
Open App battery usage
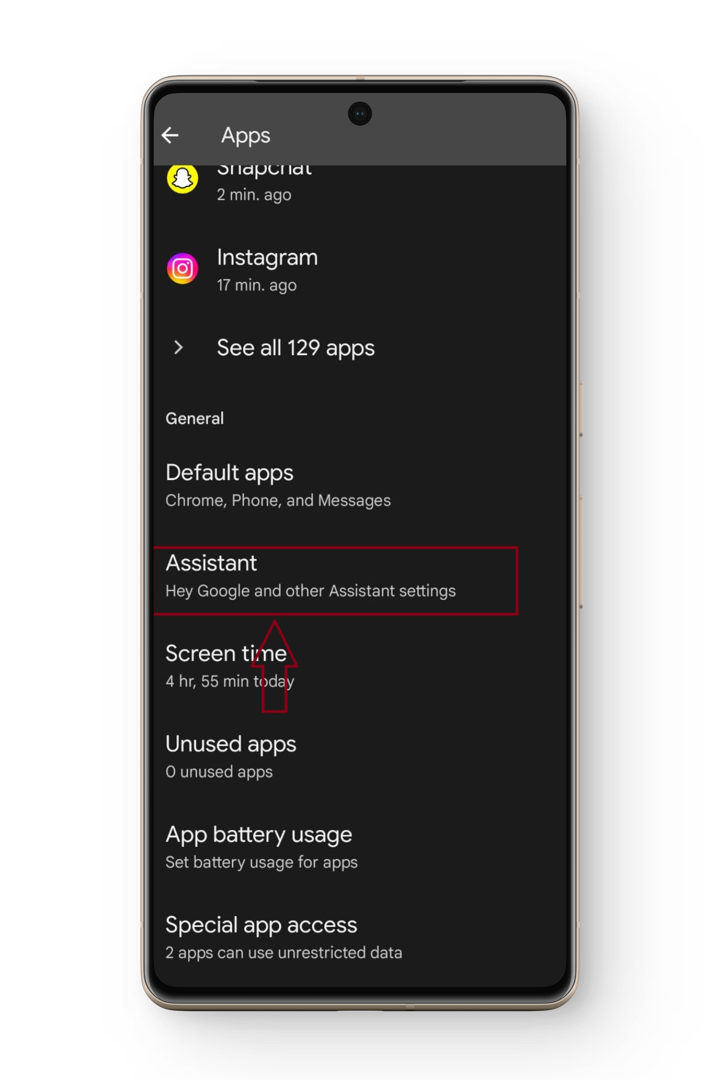point(360,847)
